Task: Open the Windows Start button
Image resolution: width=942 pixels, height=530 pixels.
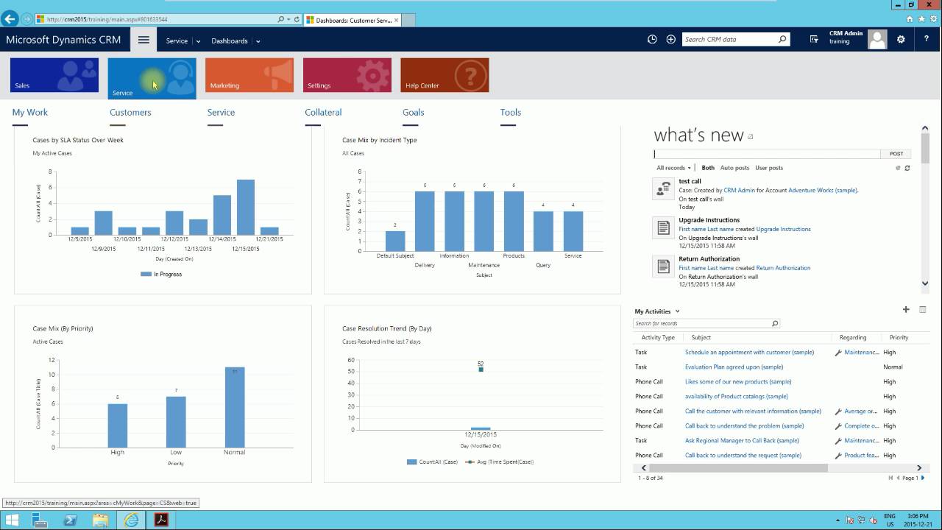Action: click(x=12, y=520)
